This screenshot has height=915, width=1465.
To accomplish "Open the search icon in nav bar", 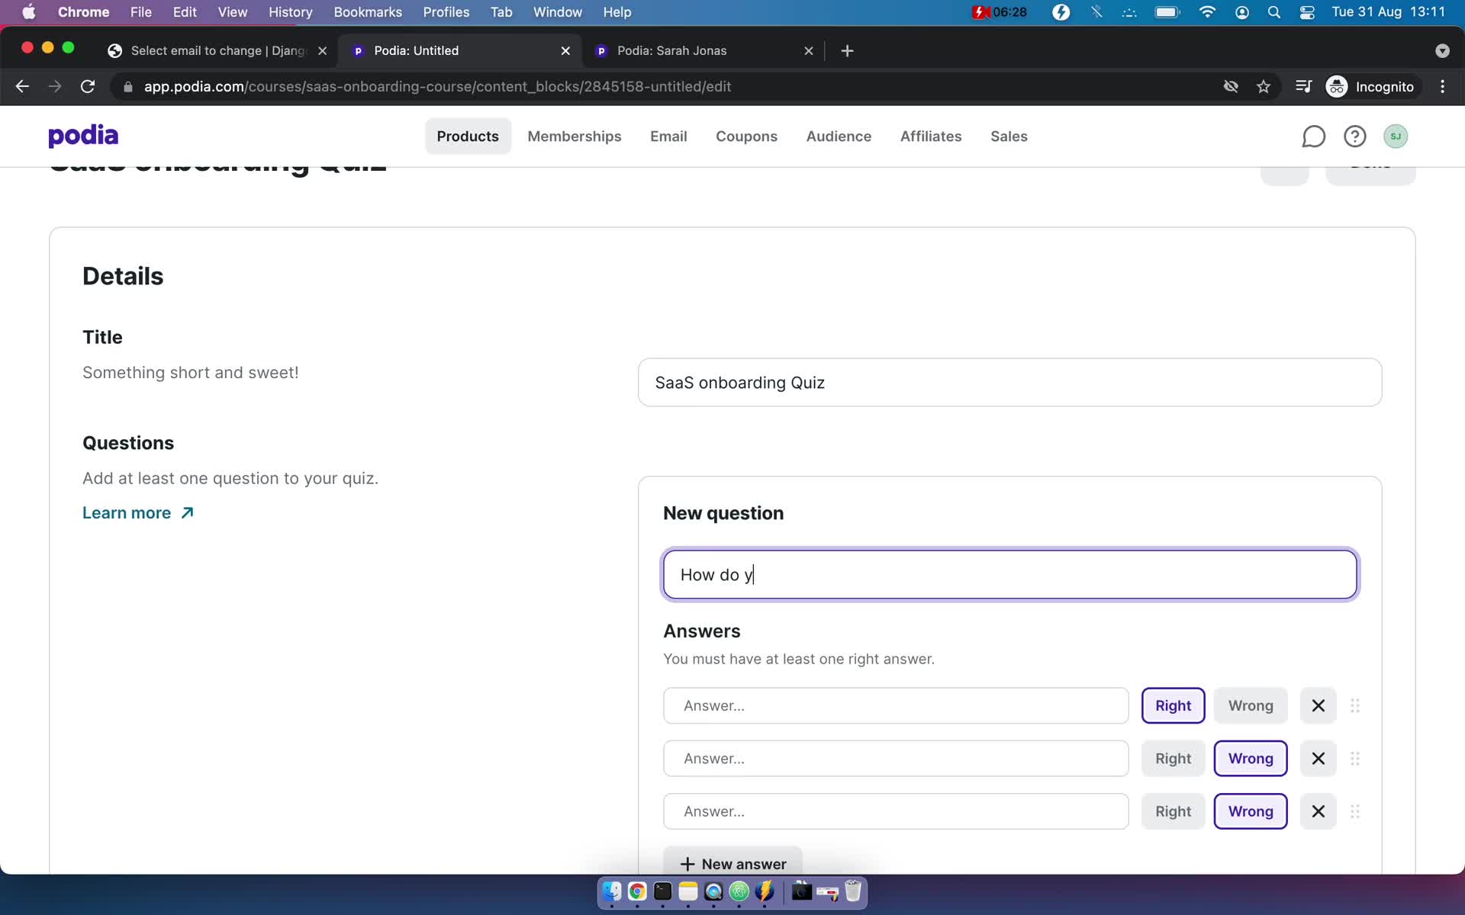I will click(1273, 11).
